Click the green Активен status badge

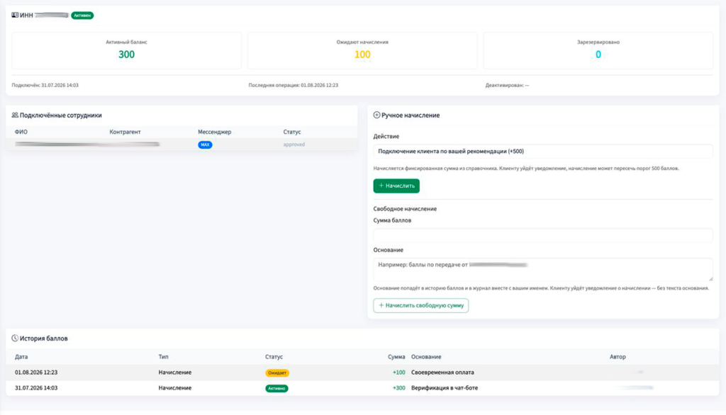(82, 16)
